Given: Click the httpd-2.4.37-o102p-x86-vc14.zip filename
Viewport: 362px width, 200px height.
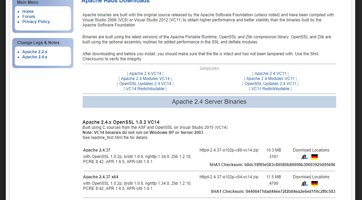Looking at the screenshot, I should coord(229,150).
